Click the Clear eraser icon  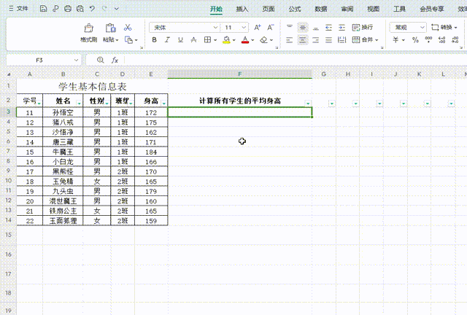[x=263, y=39]
